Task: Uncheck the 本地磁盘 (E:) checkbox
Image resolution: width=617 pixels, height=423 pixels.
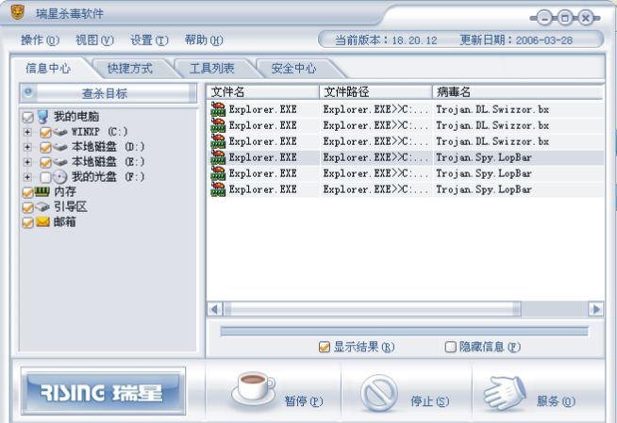Action: click(45, 162)
